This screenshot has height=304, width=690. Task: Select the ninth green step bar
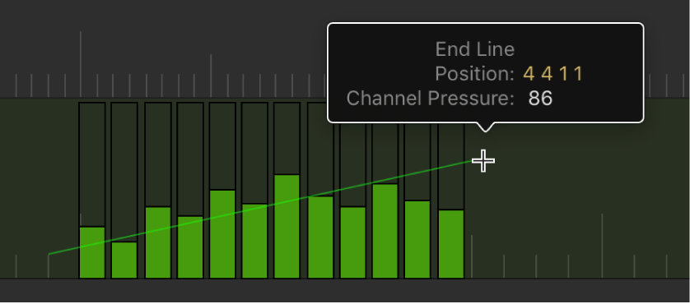click(353, 242)
